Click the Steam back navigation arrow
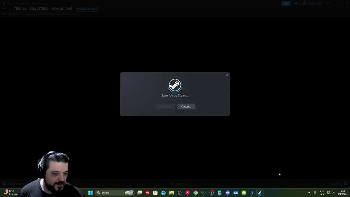The height and width of the screenshot is (197, 350). (4, 9)
